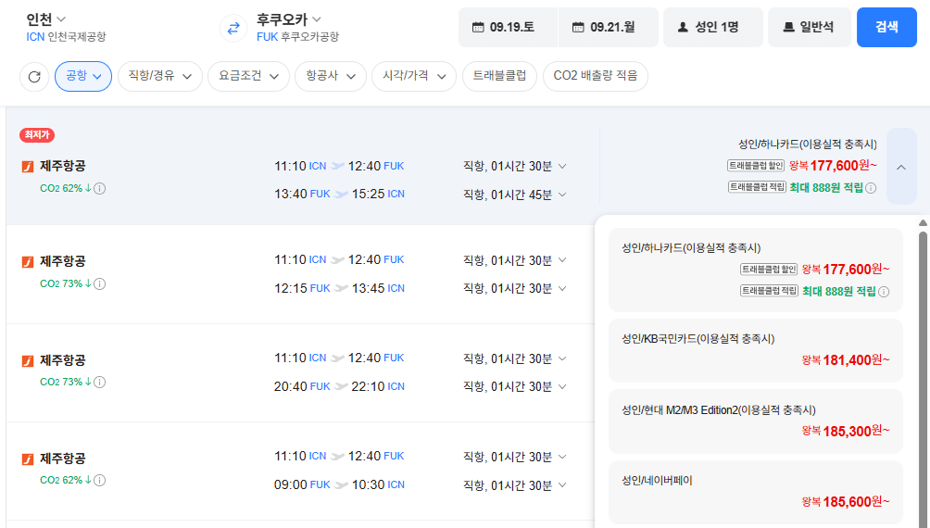Click calendar icon of 09.19.토 date
This screenshot has height=528, width=930.
click(x=478, y=27)
